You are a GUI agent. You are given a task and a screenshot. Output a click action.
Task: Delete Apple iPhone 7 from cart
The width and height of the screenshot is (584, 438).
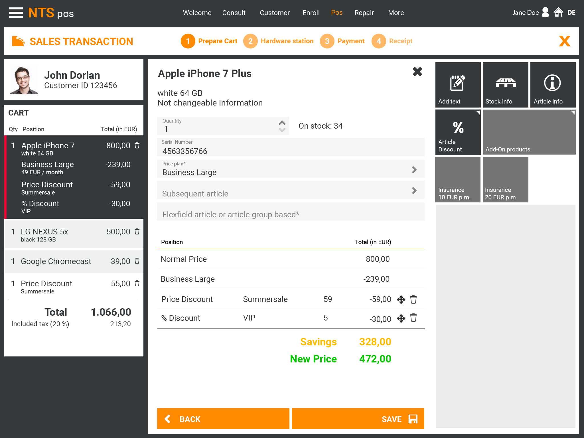click(137, 145)
